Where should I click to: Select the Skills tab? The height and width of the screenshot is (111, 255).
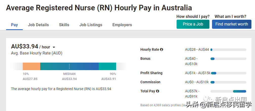point(64,25)
